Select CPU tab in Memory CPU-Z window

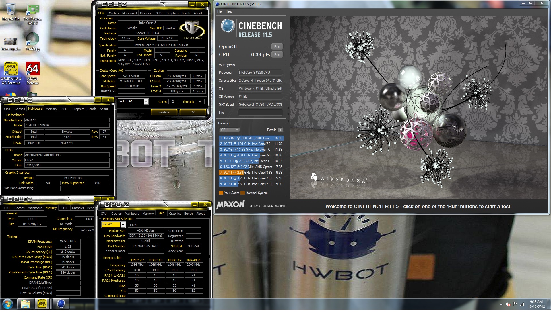[7, 208]
